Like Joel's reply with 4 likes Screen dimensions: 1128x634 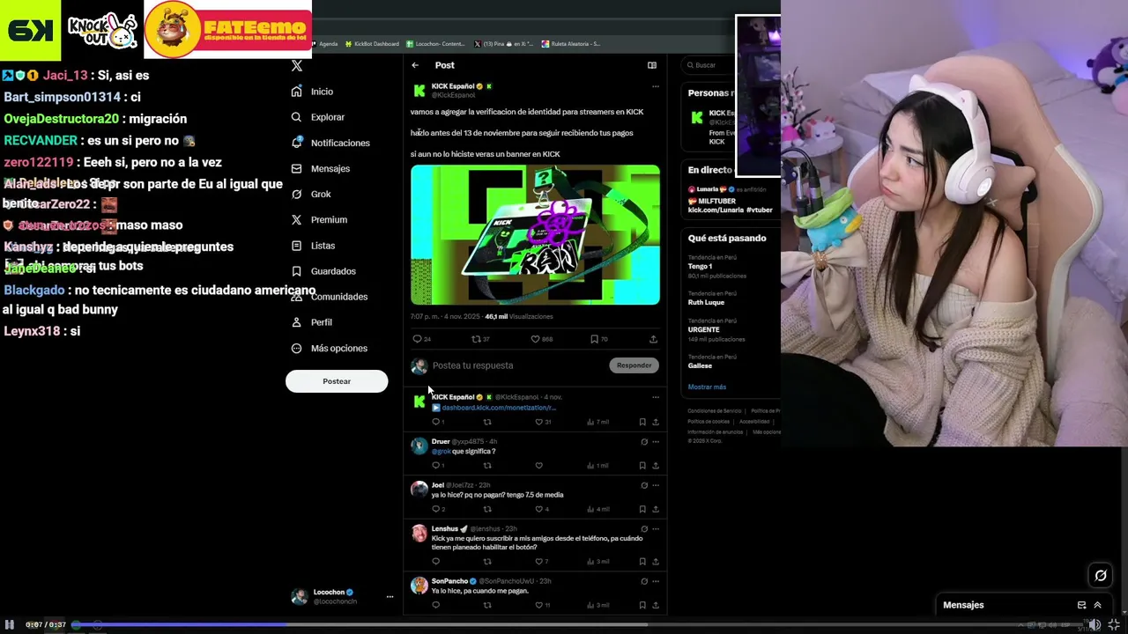click(542, 509)
